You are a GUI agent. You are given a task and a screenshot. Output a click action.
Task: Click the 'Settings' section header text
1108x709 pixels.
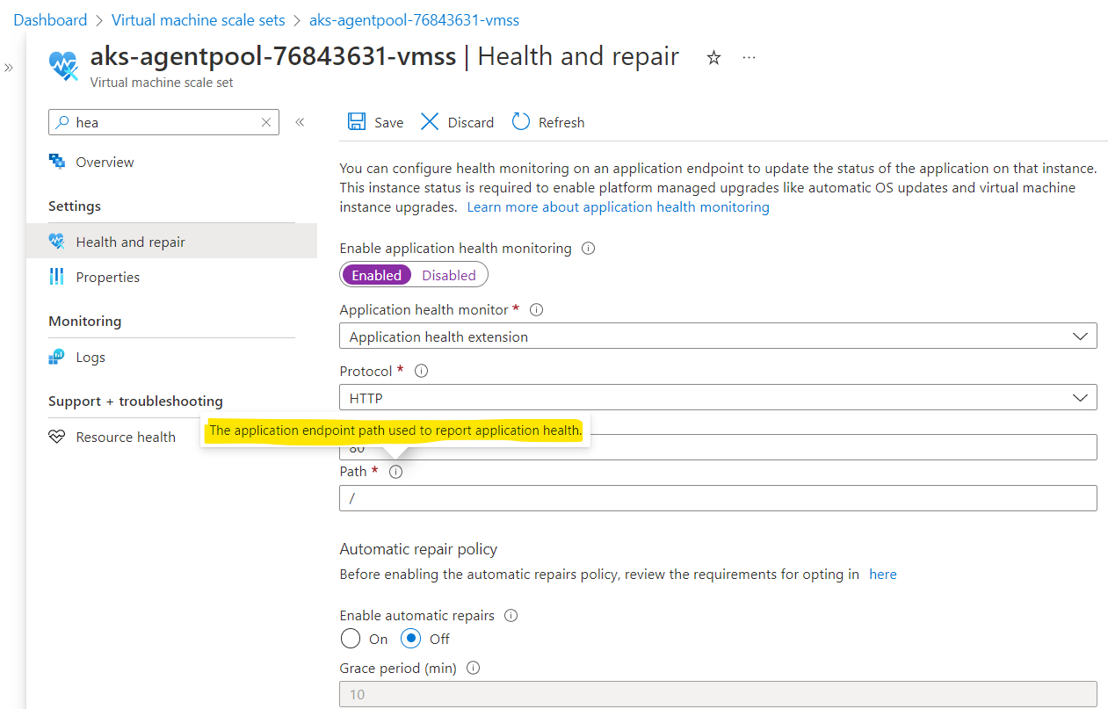point(75,206)
